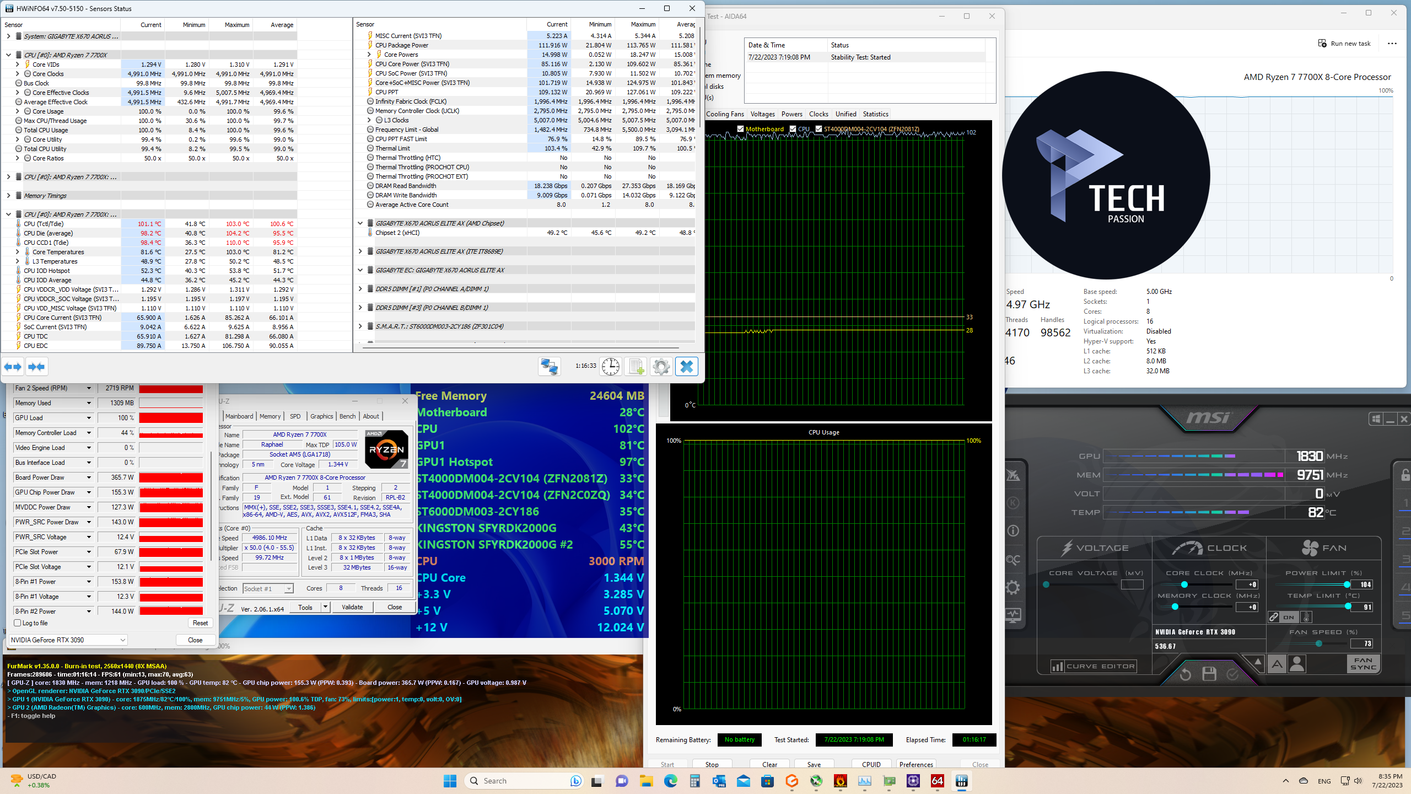Open HWiNFO network remote monitors icon
Screen dimensions: 1411x794
coord(549,367)
